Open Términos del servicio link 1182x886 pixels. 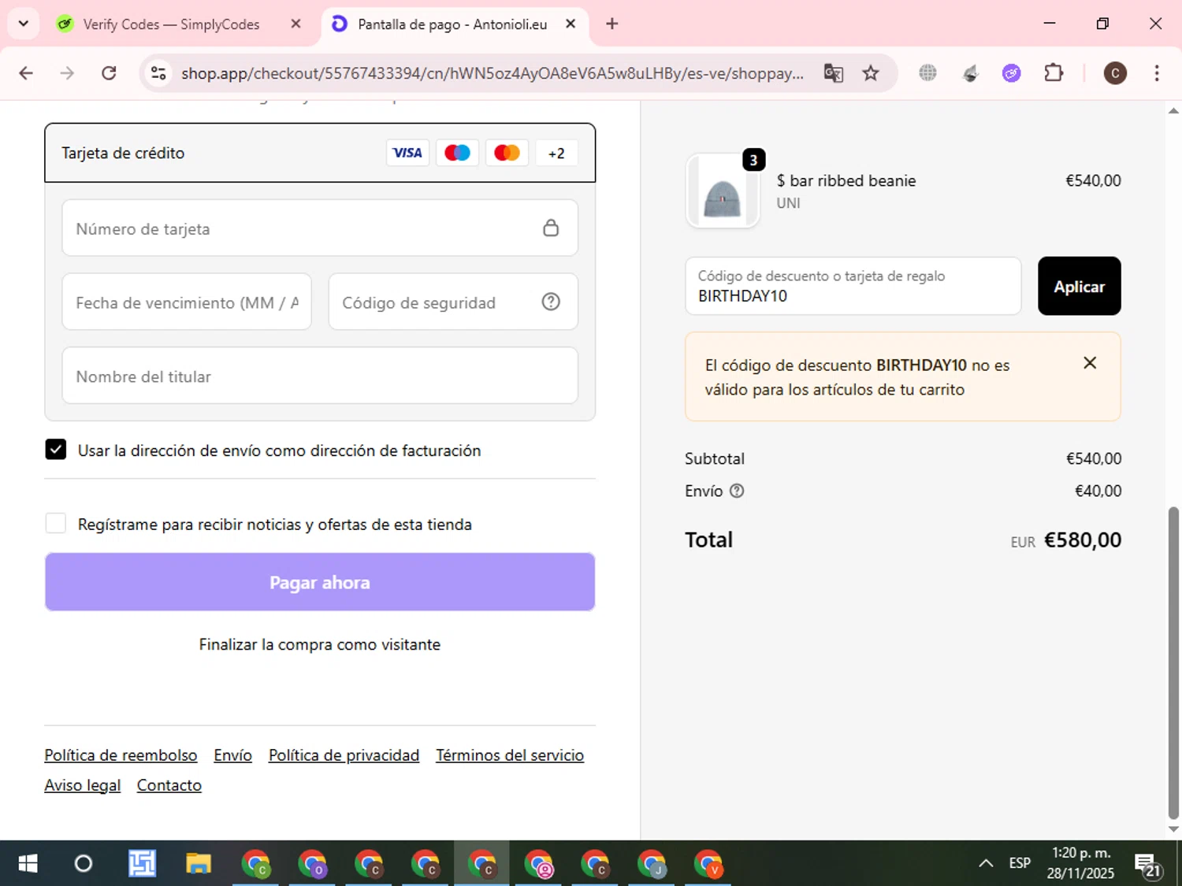[510, 755]
